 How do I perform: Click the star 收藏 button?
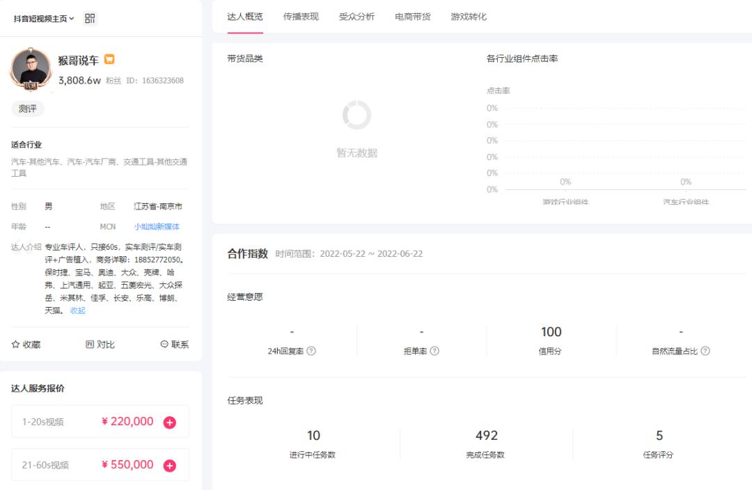click(x=26, y=345)
